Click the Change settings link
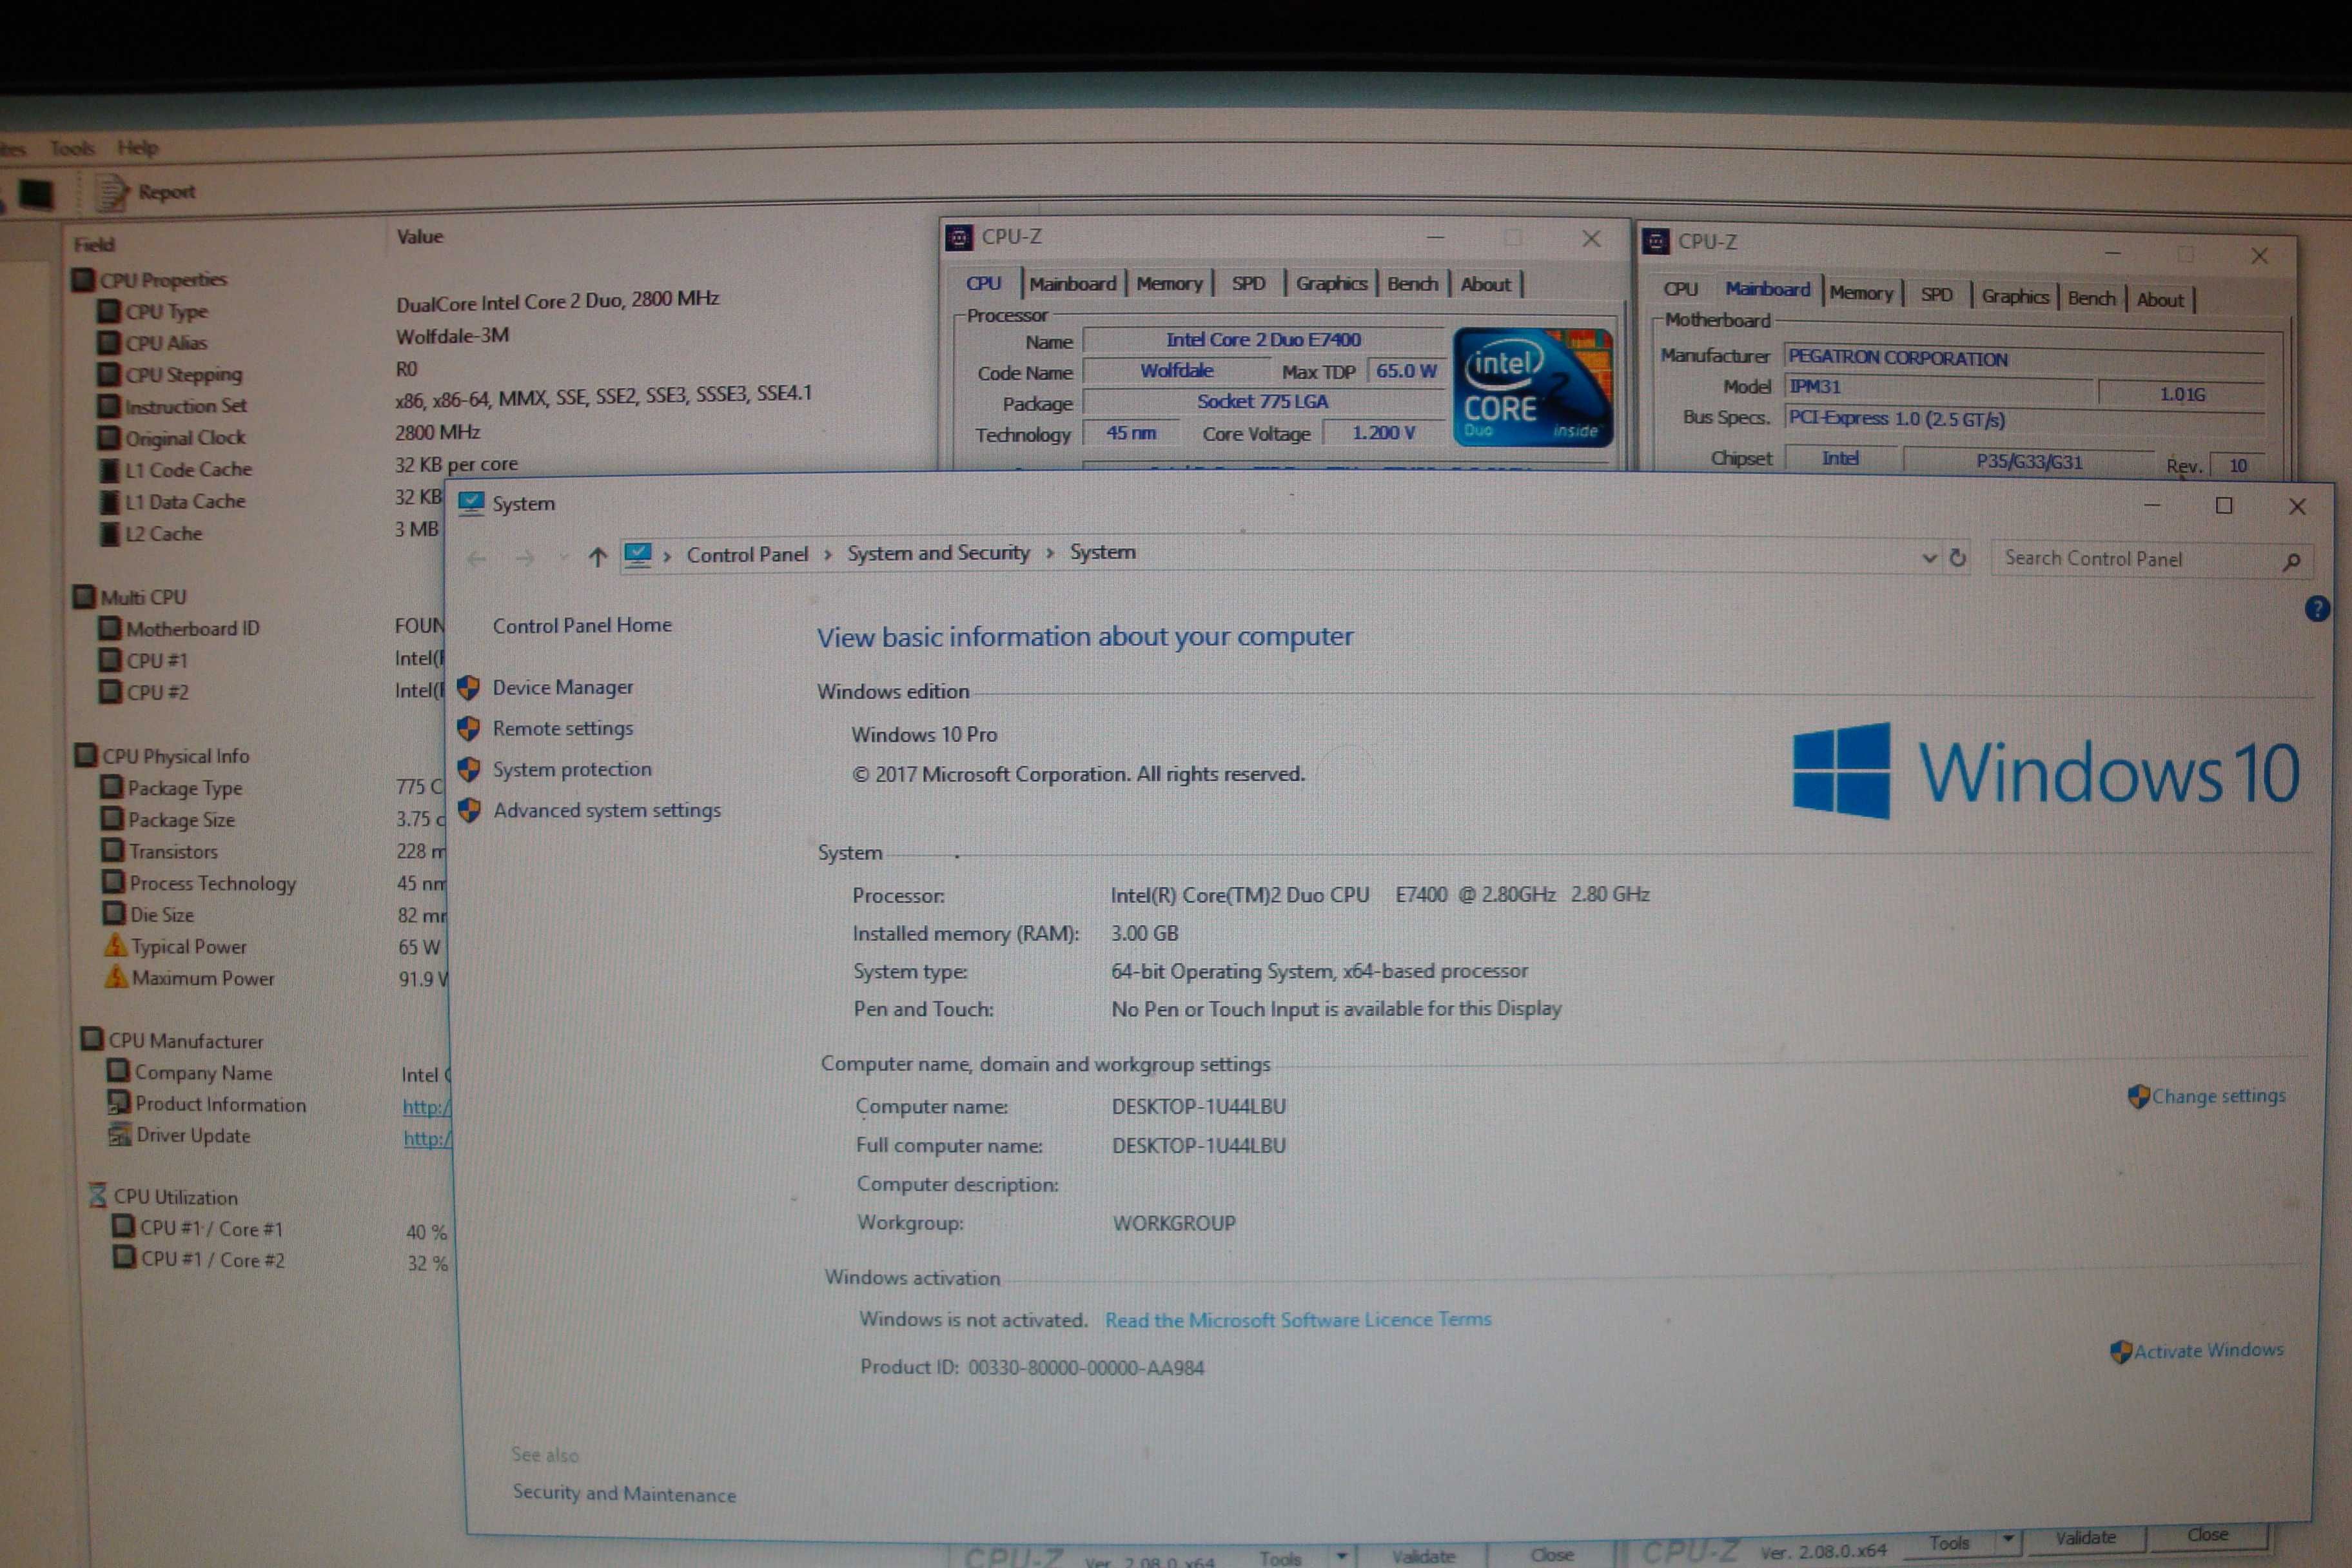The height and width of the screenshot is (1568, 2352). (2218, 1096)
